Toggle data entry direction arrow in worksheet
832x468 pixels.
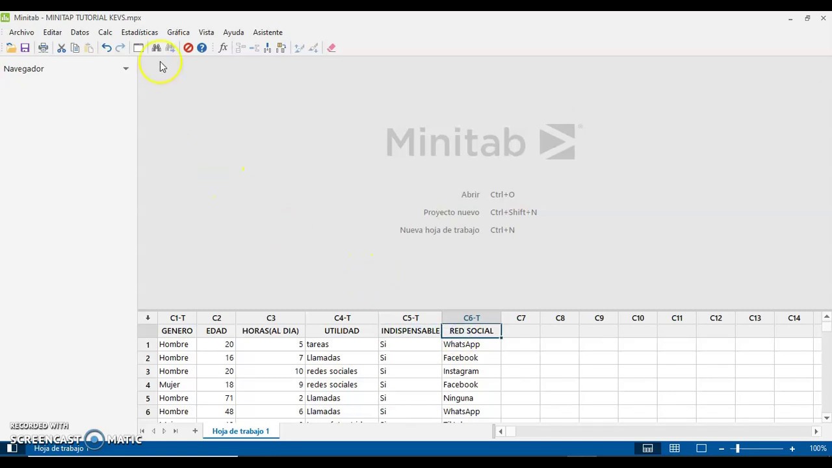pyautogui.click(x=148, y=318)
